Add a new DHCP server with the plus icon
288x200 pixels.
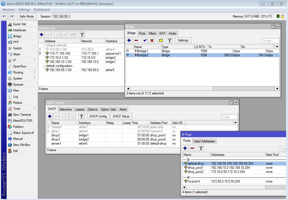[50, 116]
